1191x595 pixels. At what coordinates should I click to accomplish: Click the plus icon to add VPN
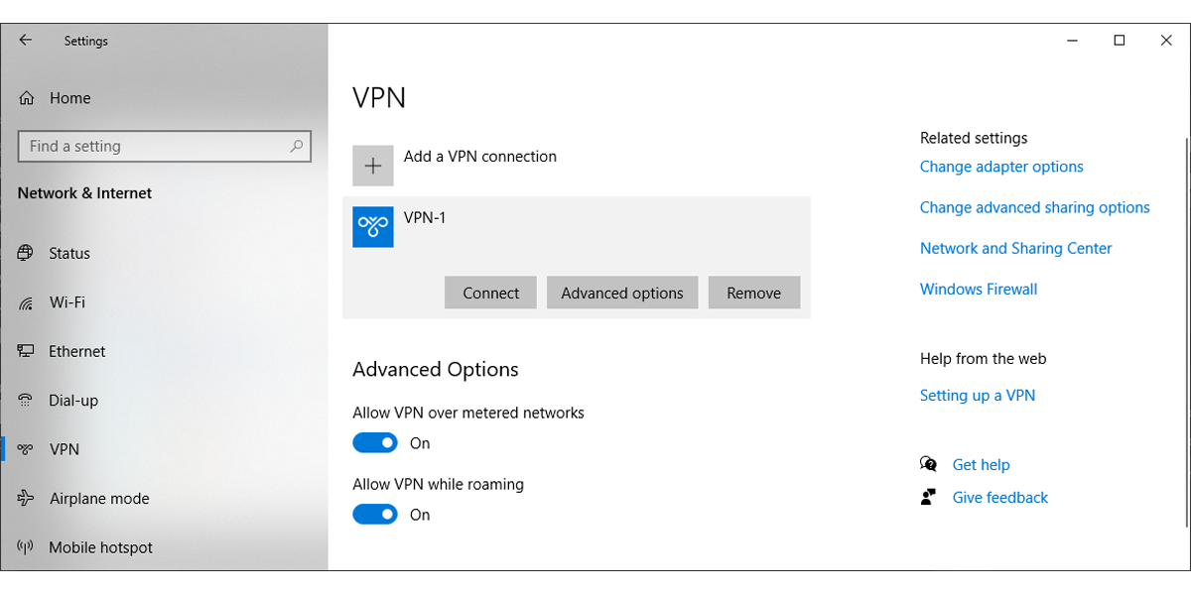[373, 166]
